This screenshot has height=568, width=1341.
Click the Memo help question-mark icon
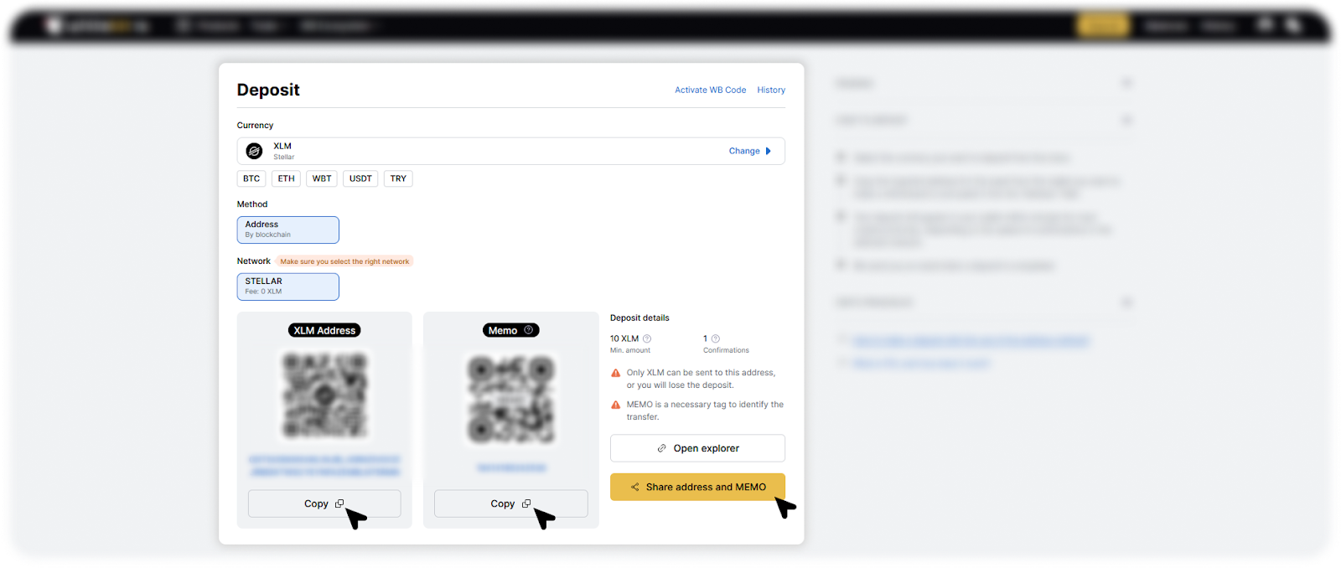point(529,330)
